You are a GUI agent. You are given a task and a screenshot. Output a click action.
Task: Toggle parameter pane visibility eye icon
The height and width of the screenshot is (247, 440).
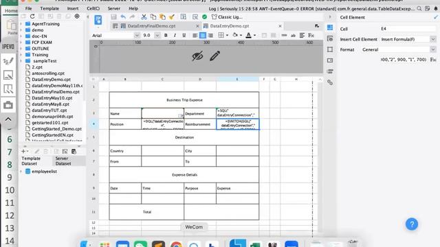tap(197, 56)
